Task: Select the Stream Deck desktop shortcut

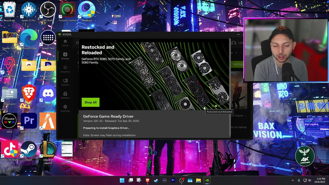Action: pyautogui.click(x=48, y=40)
